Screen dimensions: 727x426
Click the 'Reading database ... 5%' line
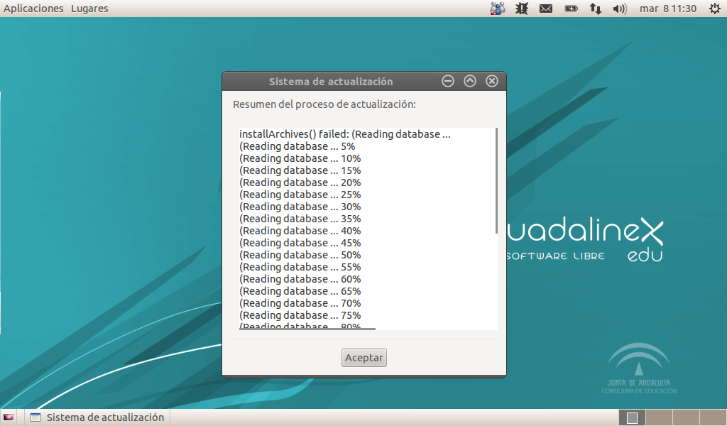[x=297, y=146]
